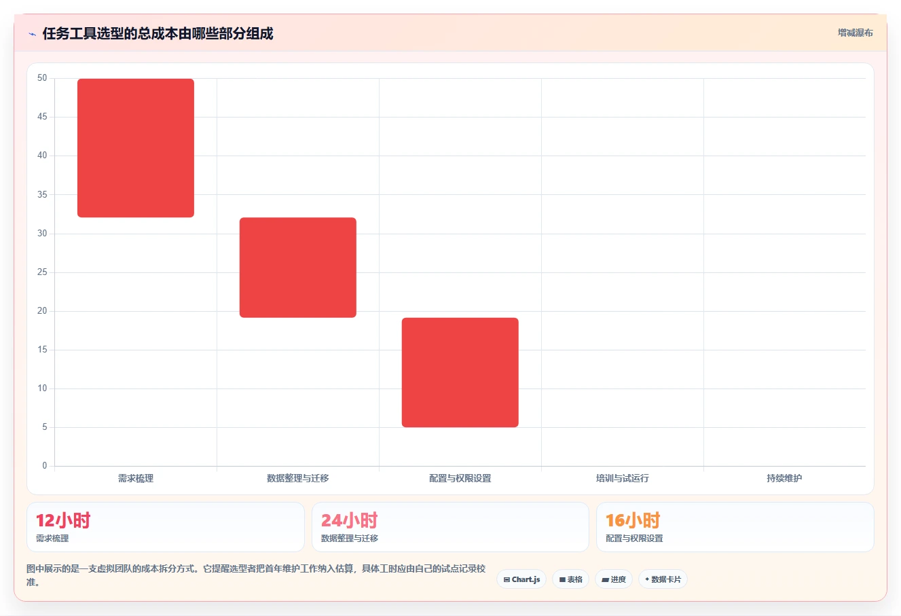Click the 表格 tag pill
The width and height of the screenshot is (901, 616).
pyautogui.click(x=570, y=579)
